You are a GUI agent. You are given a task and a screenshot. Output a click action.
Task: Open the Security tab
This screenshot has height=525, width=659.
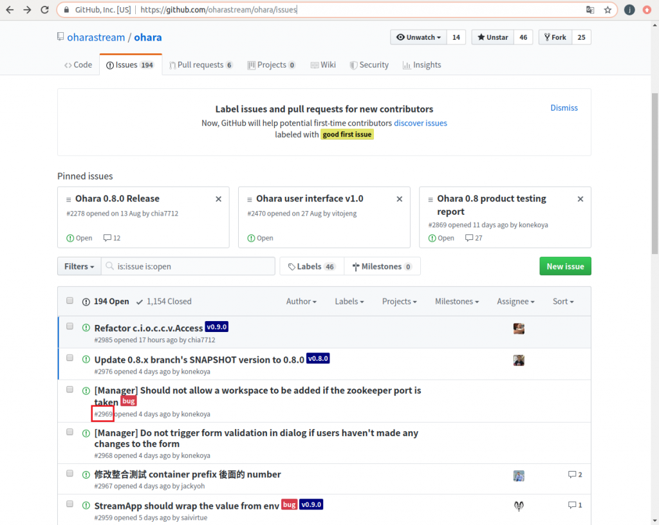tap(369, 65)
